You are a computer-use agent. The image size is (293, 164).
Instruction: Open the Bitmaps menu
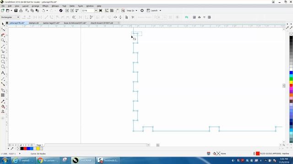click(55, 6)
